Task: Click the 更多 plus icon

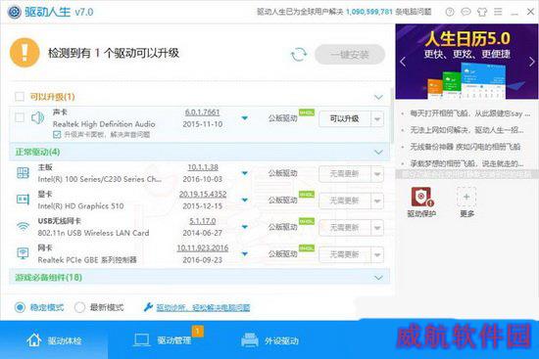Action: click(x=466, y=197)
